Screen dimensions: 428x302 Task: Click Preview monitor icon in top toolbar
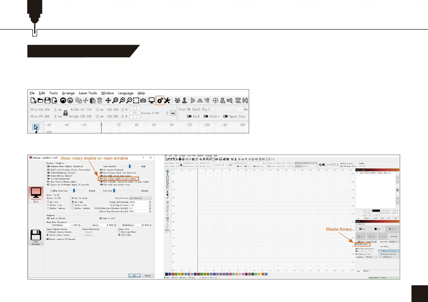(x=152, y=101)
